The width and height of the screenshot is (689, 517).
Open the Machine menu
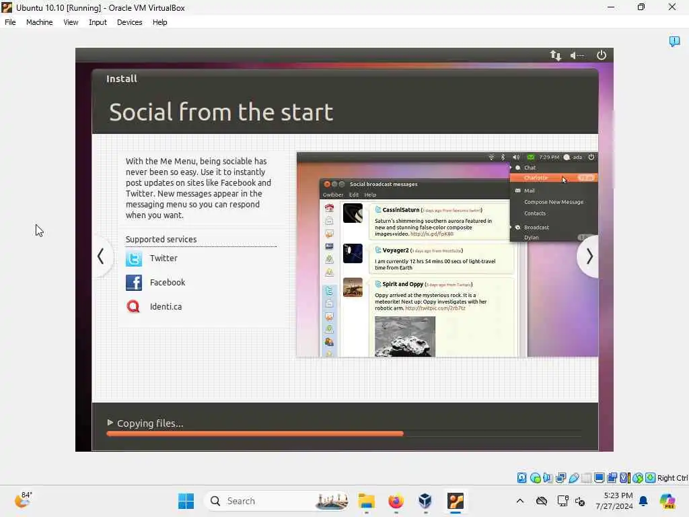click(x=39, y=22)
